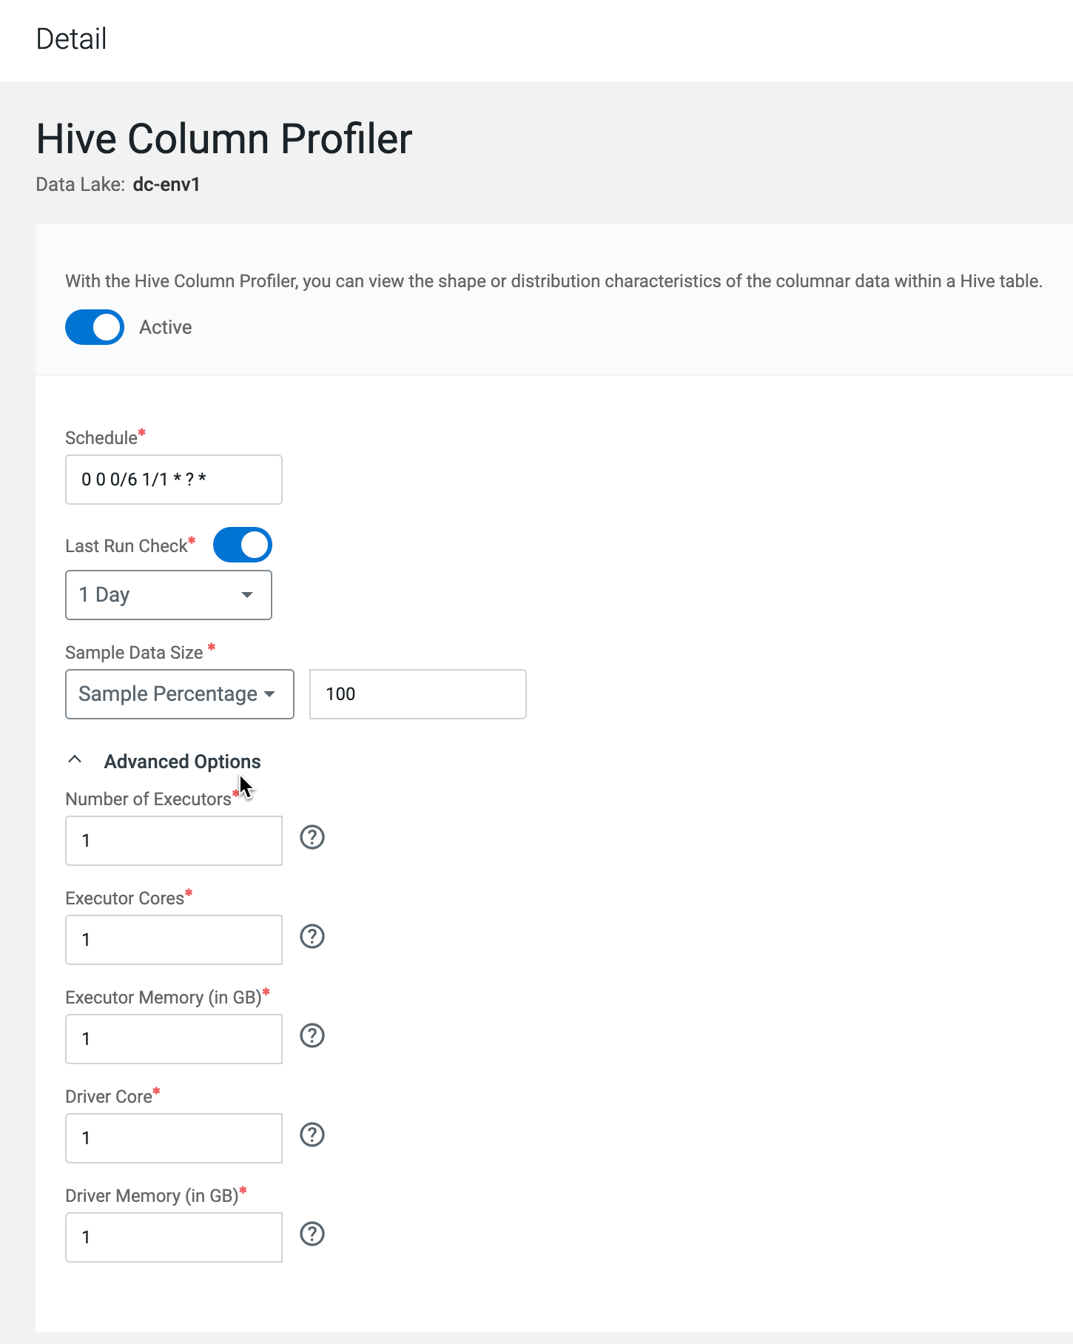Screen dimensions: 1073x1344
Task: Focus the Driver Memory input box
Action: point(174,1237)
